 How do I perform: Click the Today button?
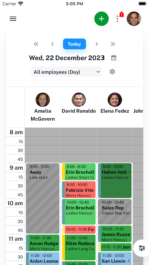pos(74,44)
